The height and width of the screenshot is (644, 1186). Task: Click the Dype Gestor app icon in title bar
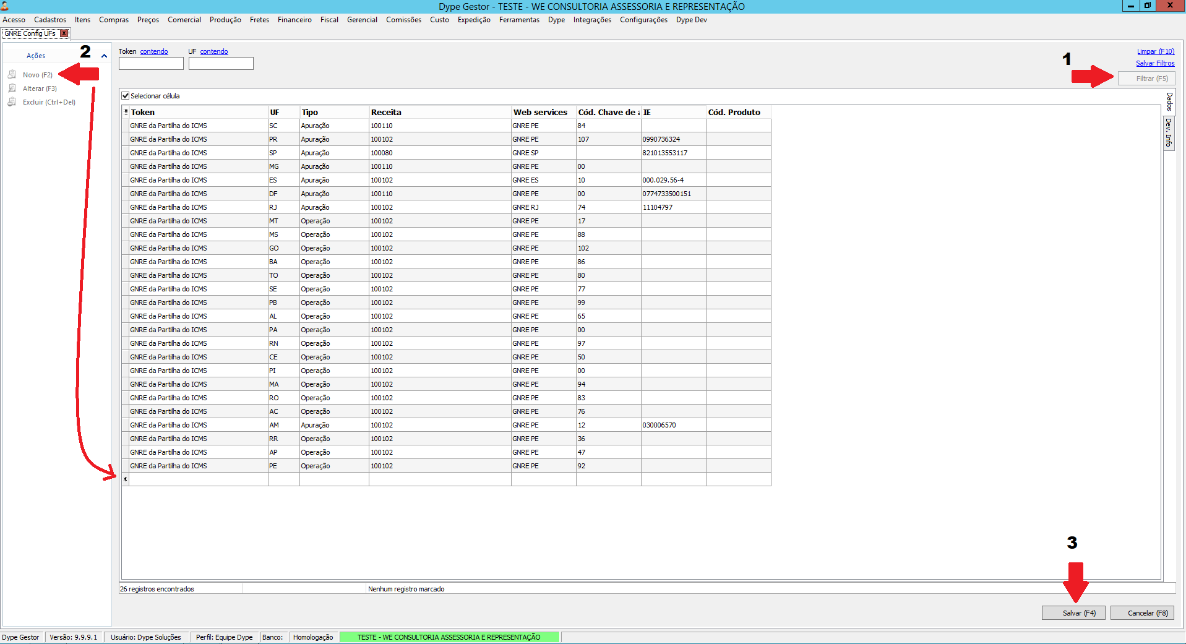point(5,6)
